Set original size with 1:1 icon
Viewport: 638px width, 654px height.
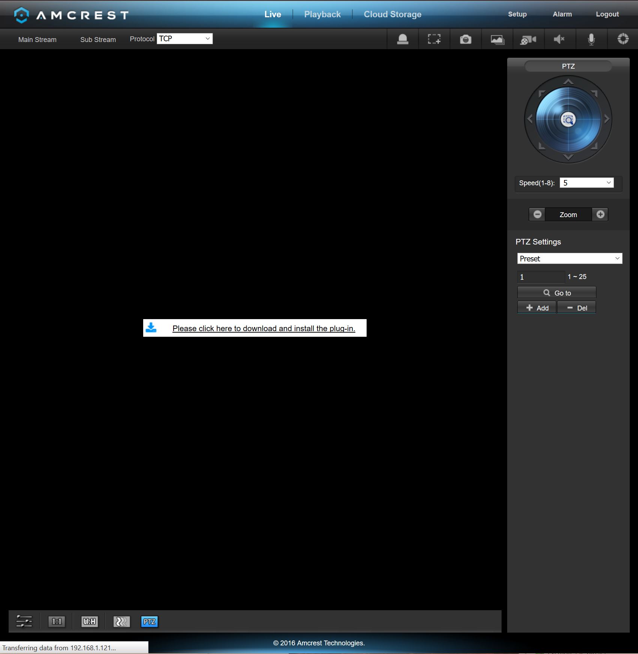(x=57, y=621)
